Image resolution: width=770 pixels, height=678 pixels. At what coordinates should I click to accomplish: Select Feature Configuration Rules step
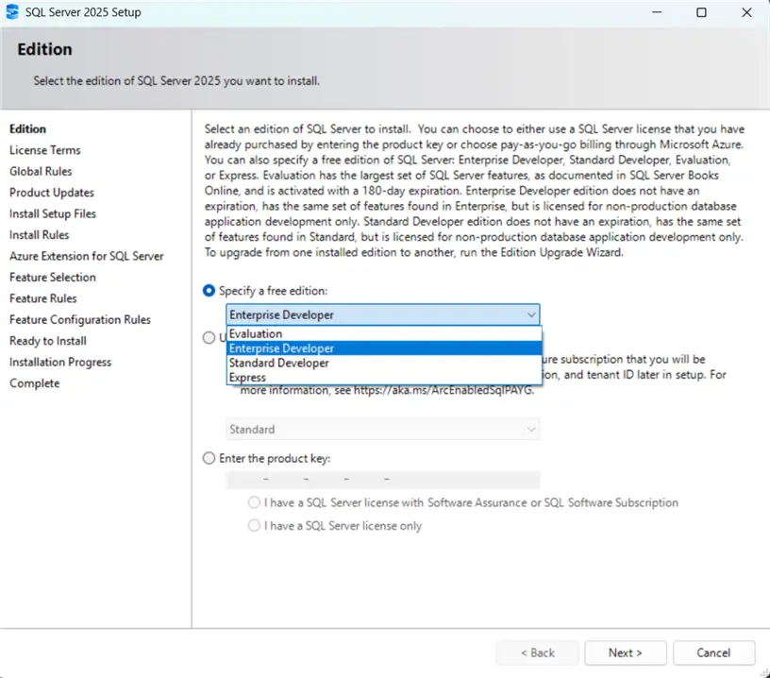[x=80, y=319]
